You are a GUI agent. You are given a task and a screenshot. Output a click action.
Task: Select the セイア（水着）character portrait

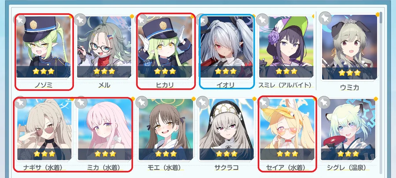click(287, 130)
